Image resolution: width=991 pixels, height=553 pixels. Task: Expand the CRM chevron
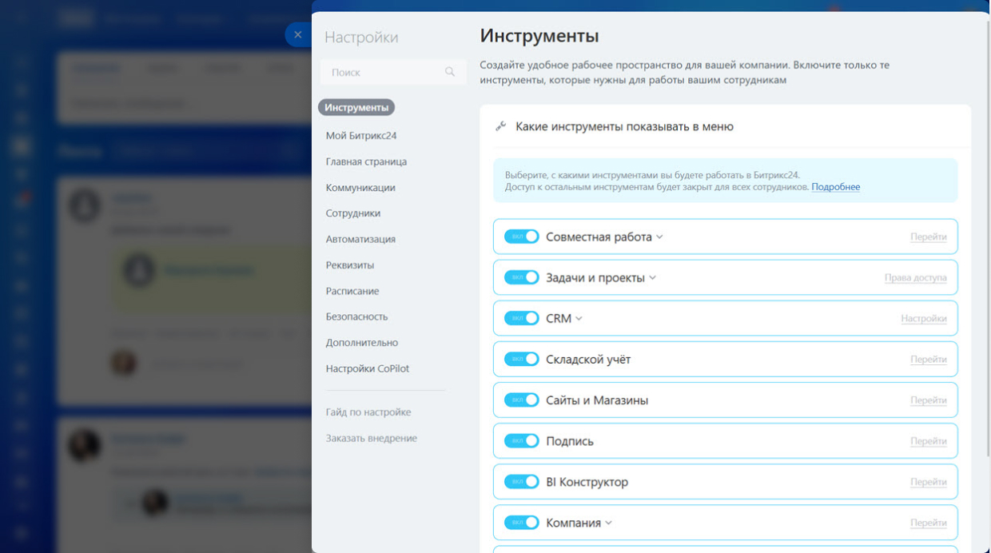(579, 319)
